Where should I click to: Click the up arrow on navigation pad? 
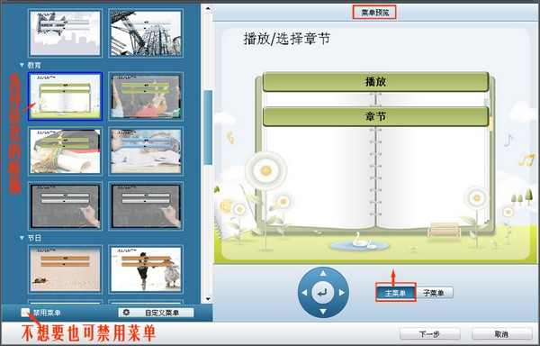coord(323,273)
